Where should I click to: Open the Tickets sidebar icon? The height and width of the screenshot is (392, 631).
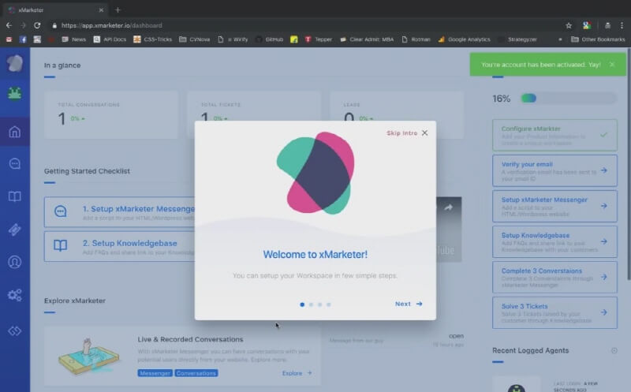coord(15,230)
